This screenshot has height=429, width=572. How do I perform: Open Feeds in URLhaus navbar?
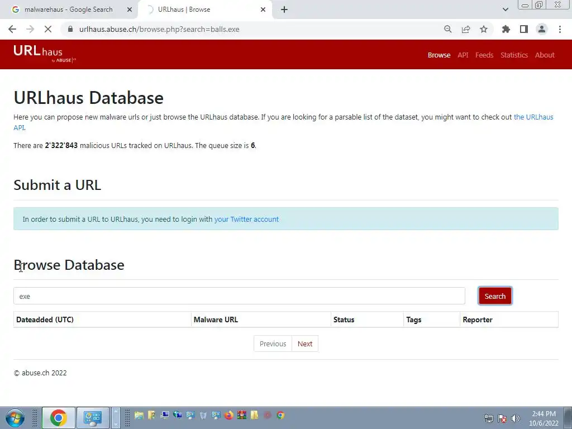[x=484, y=55]
